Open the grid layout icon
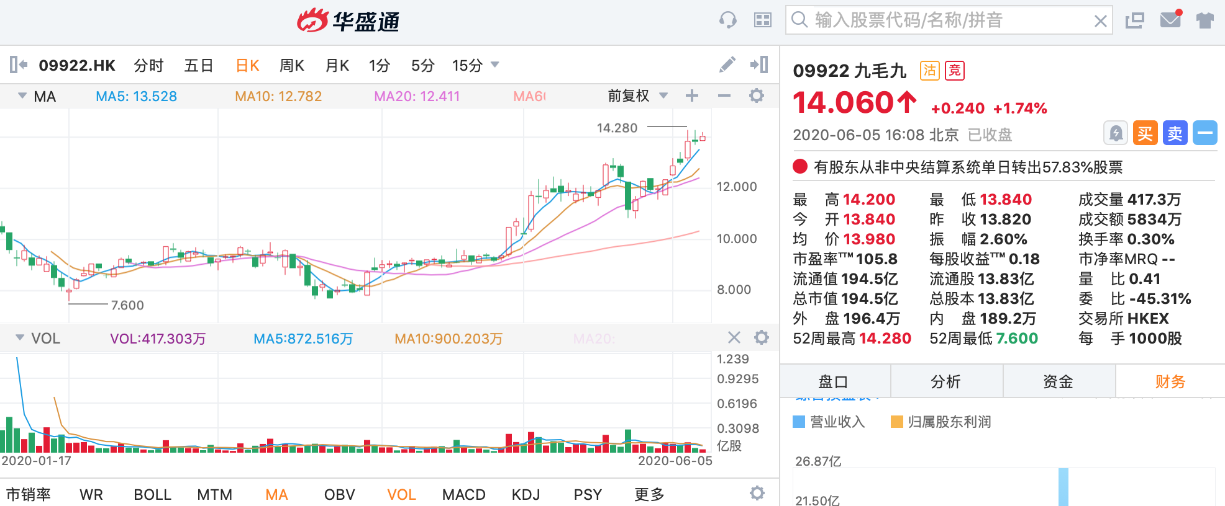 click(762, 20)
